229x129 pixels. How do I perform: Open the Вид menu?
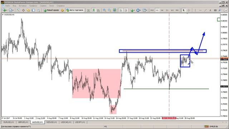pos(14,6)
